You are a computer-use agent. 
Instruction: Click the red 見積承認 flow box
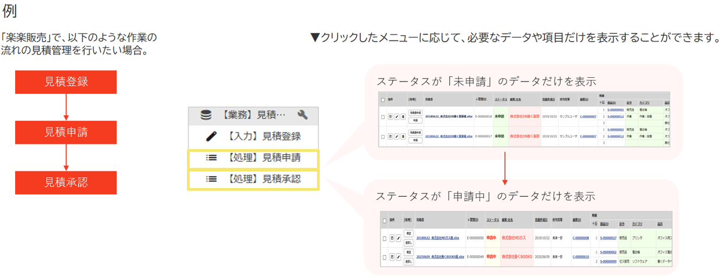click(66, 183)
